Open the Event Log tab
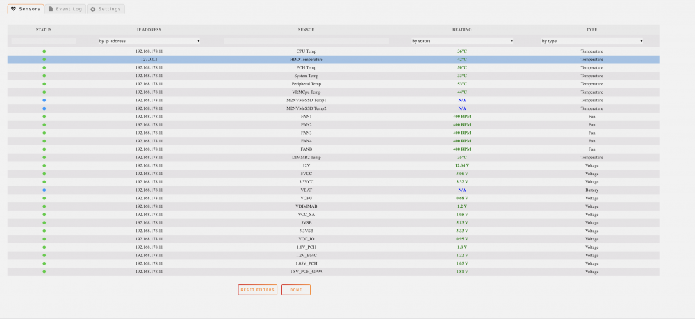Viewport: 695px width, 319px height. click(65, 9)
